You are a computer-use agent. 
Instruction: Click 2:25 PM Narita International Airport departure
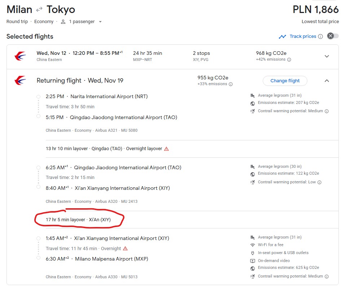97,96
